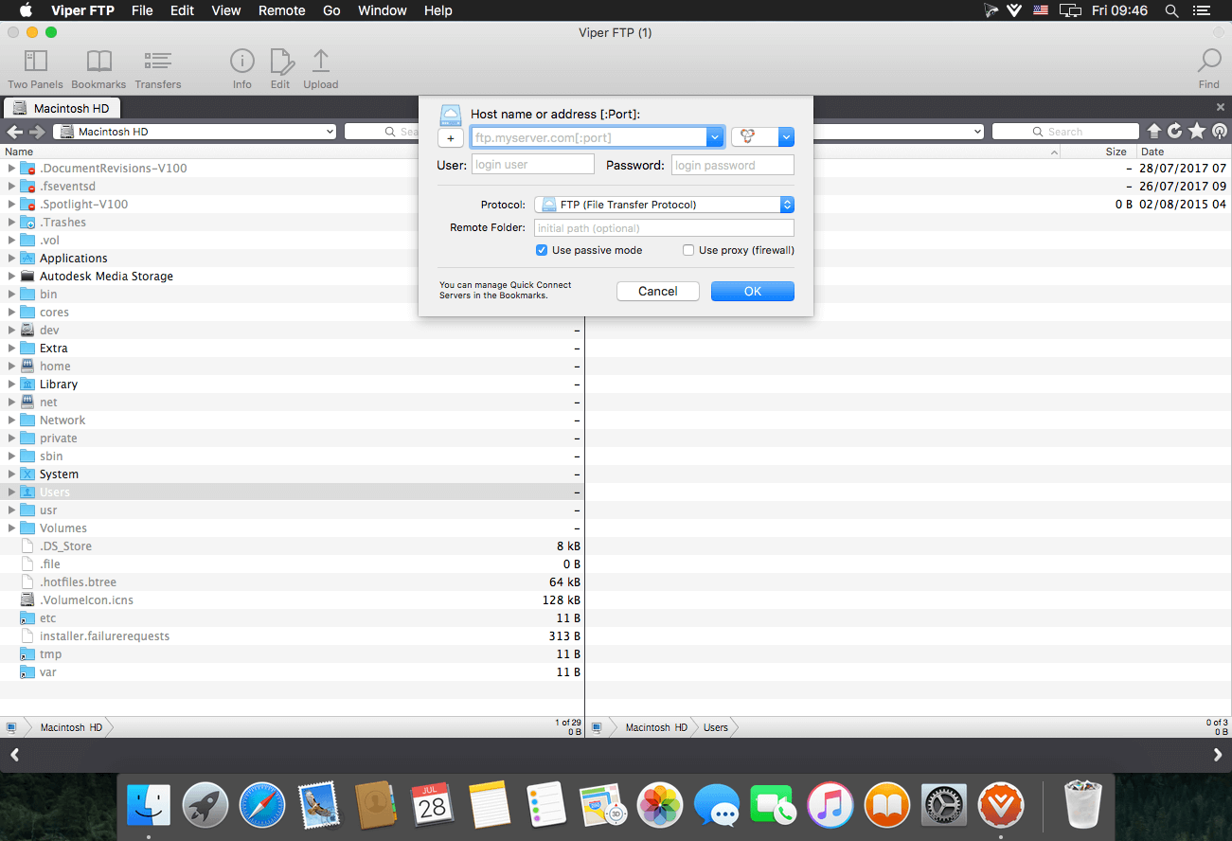The image size is (1232, 841).
Task: Open Photos from the Dock
Action: point(659,805)
